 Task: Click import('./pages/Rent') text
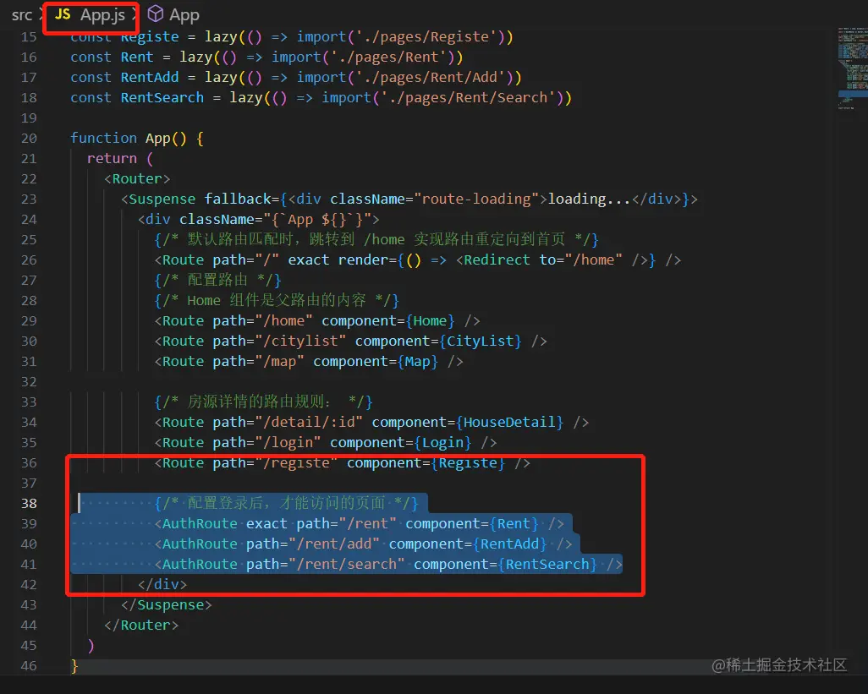pos(367,57)
